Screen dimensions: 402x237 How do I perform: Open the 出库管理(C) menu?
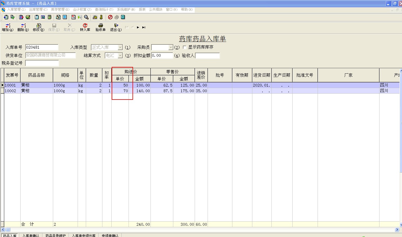(x=38, y=10)
